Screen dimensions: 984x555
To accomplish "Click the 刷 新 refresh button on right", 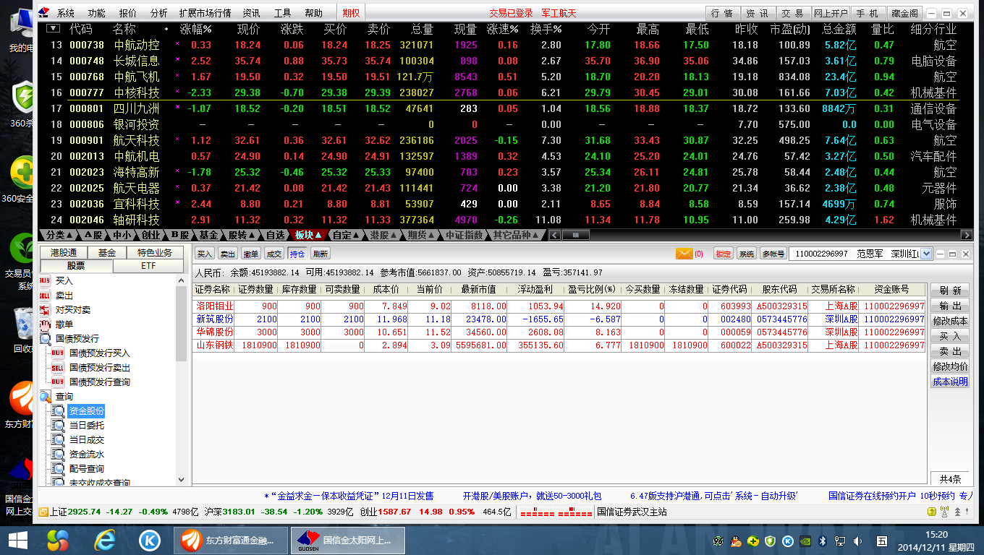I will [949, 291].
